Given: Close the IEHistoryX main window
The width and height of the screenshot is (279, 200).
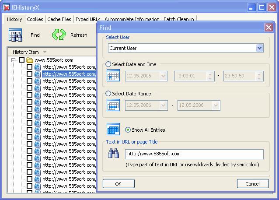Looking at the screenshot, I should click(272, 7).
